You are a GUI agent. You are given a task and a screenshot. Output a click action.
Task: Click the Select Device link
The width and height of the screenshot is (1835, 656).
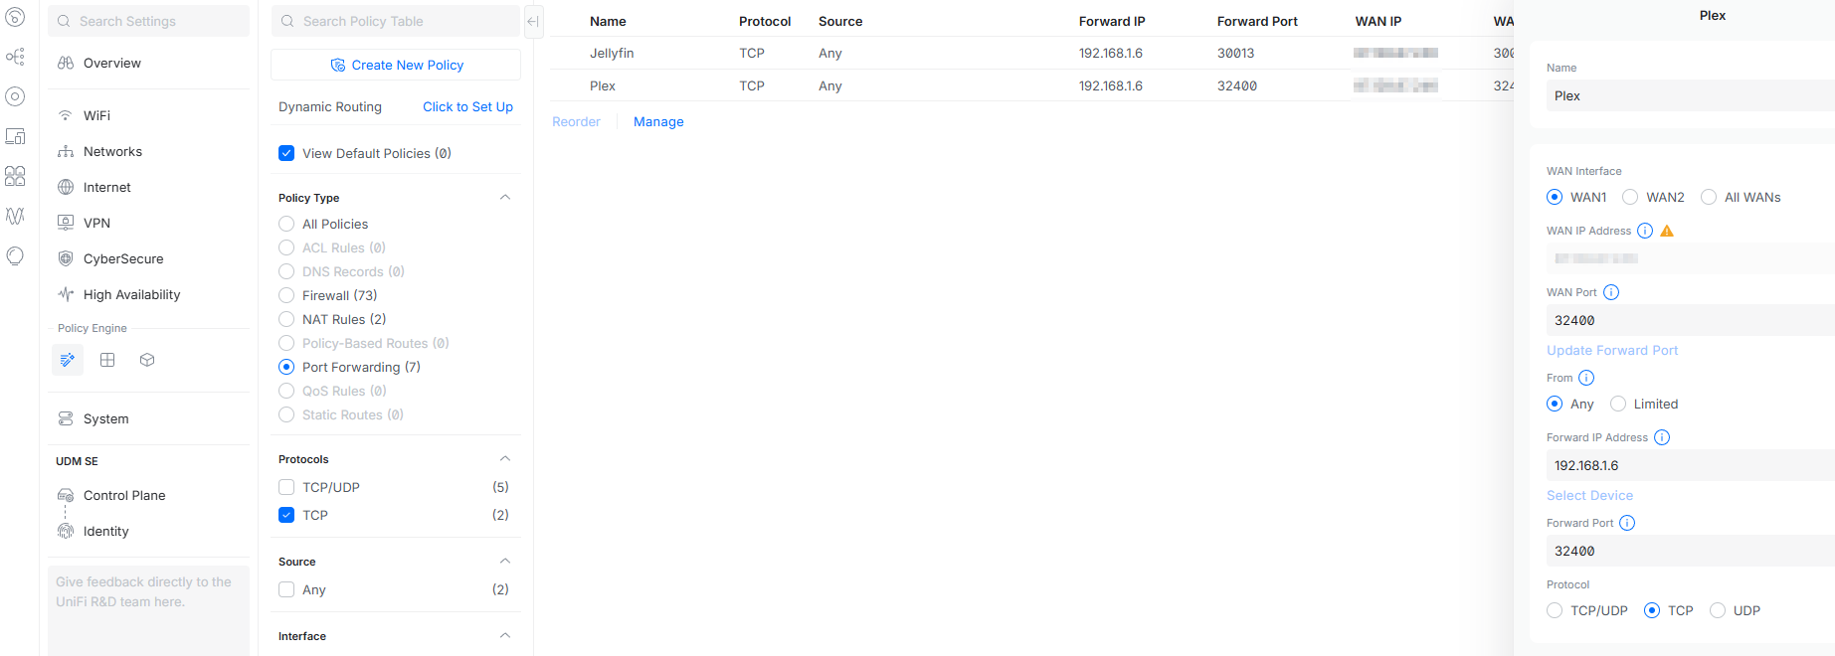[1589, 495]
